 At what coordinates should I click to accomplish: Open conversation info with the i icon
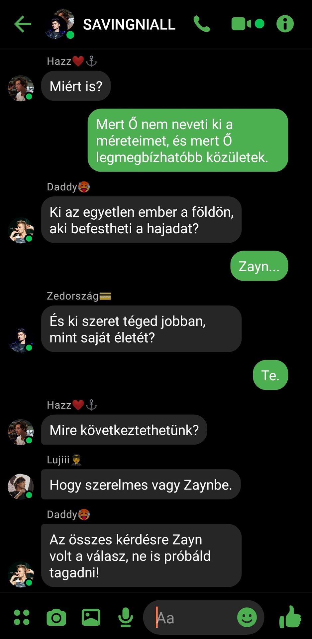click(285, 24)
